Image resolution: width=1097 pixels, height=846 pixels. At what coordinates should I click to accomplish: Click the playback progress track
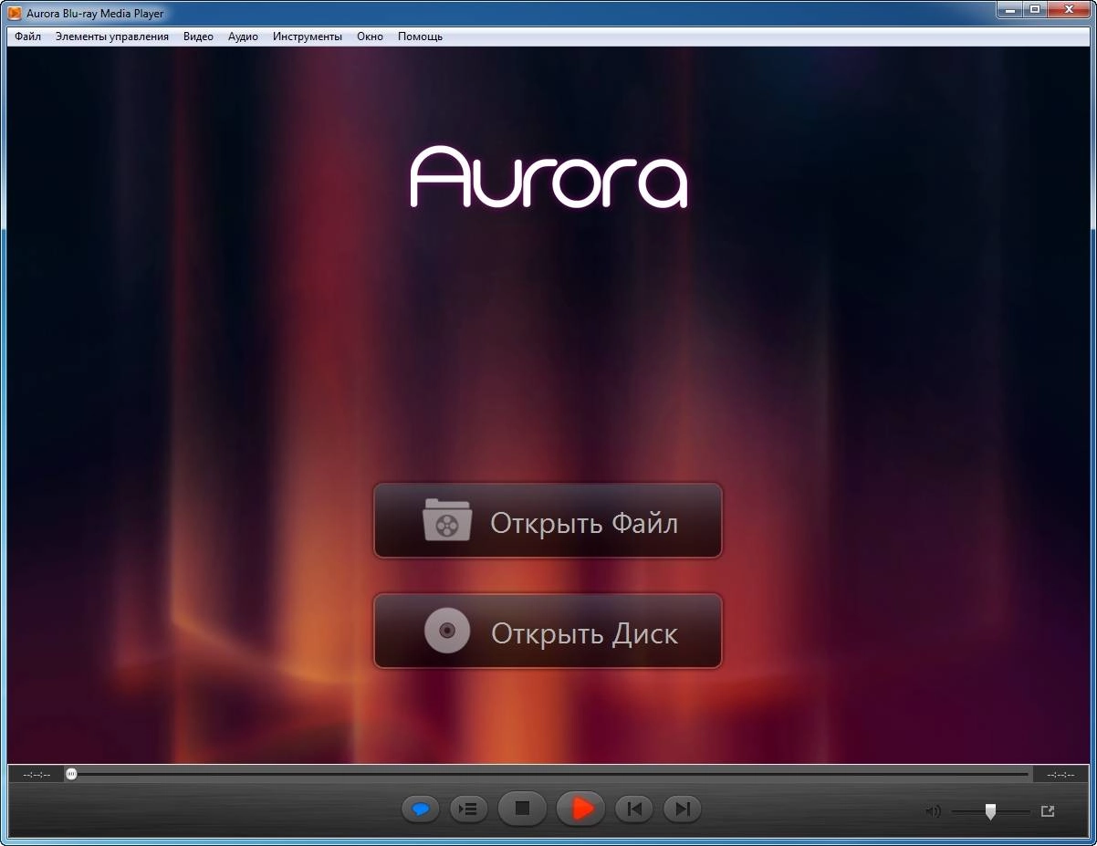[x=548, y=774]
